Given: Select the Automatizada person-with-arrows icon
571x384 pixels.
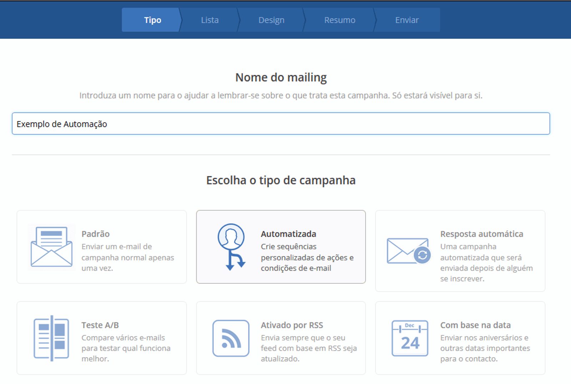Looking at the screenshot, I should [x=231, y=247].
